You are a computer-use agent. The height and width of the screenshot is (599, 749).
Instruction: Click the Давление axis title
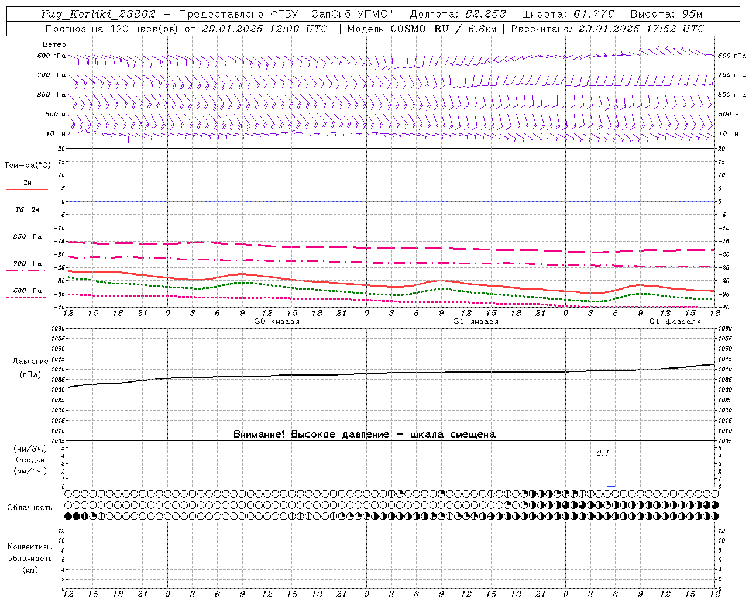30,362
